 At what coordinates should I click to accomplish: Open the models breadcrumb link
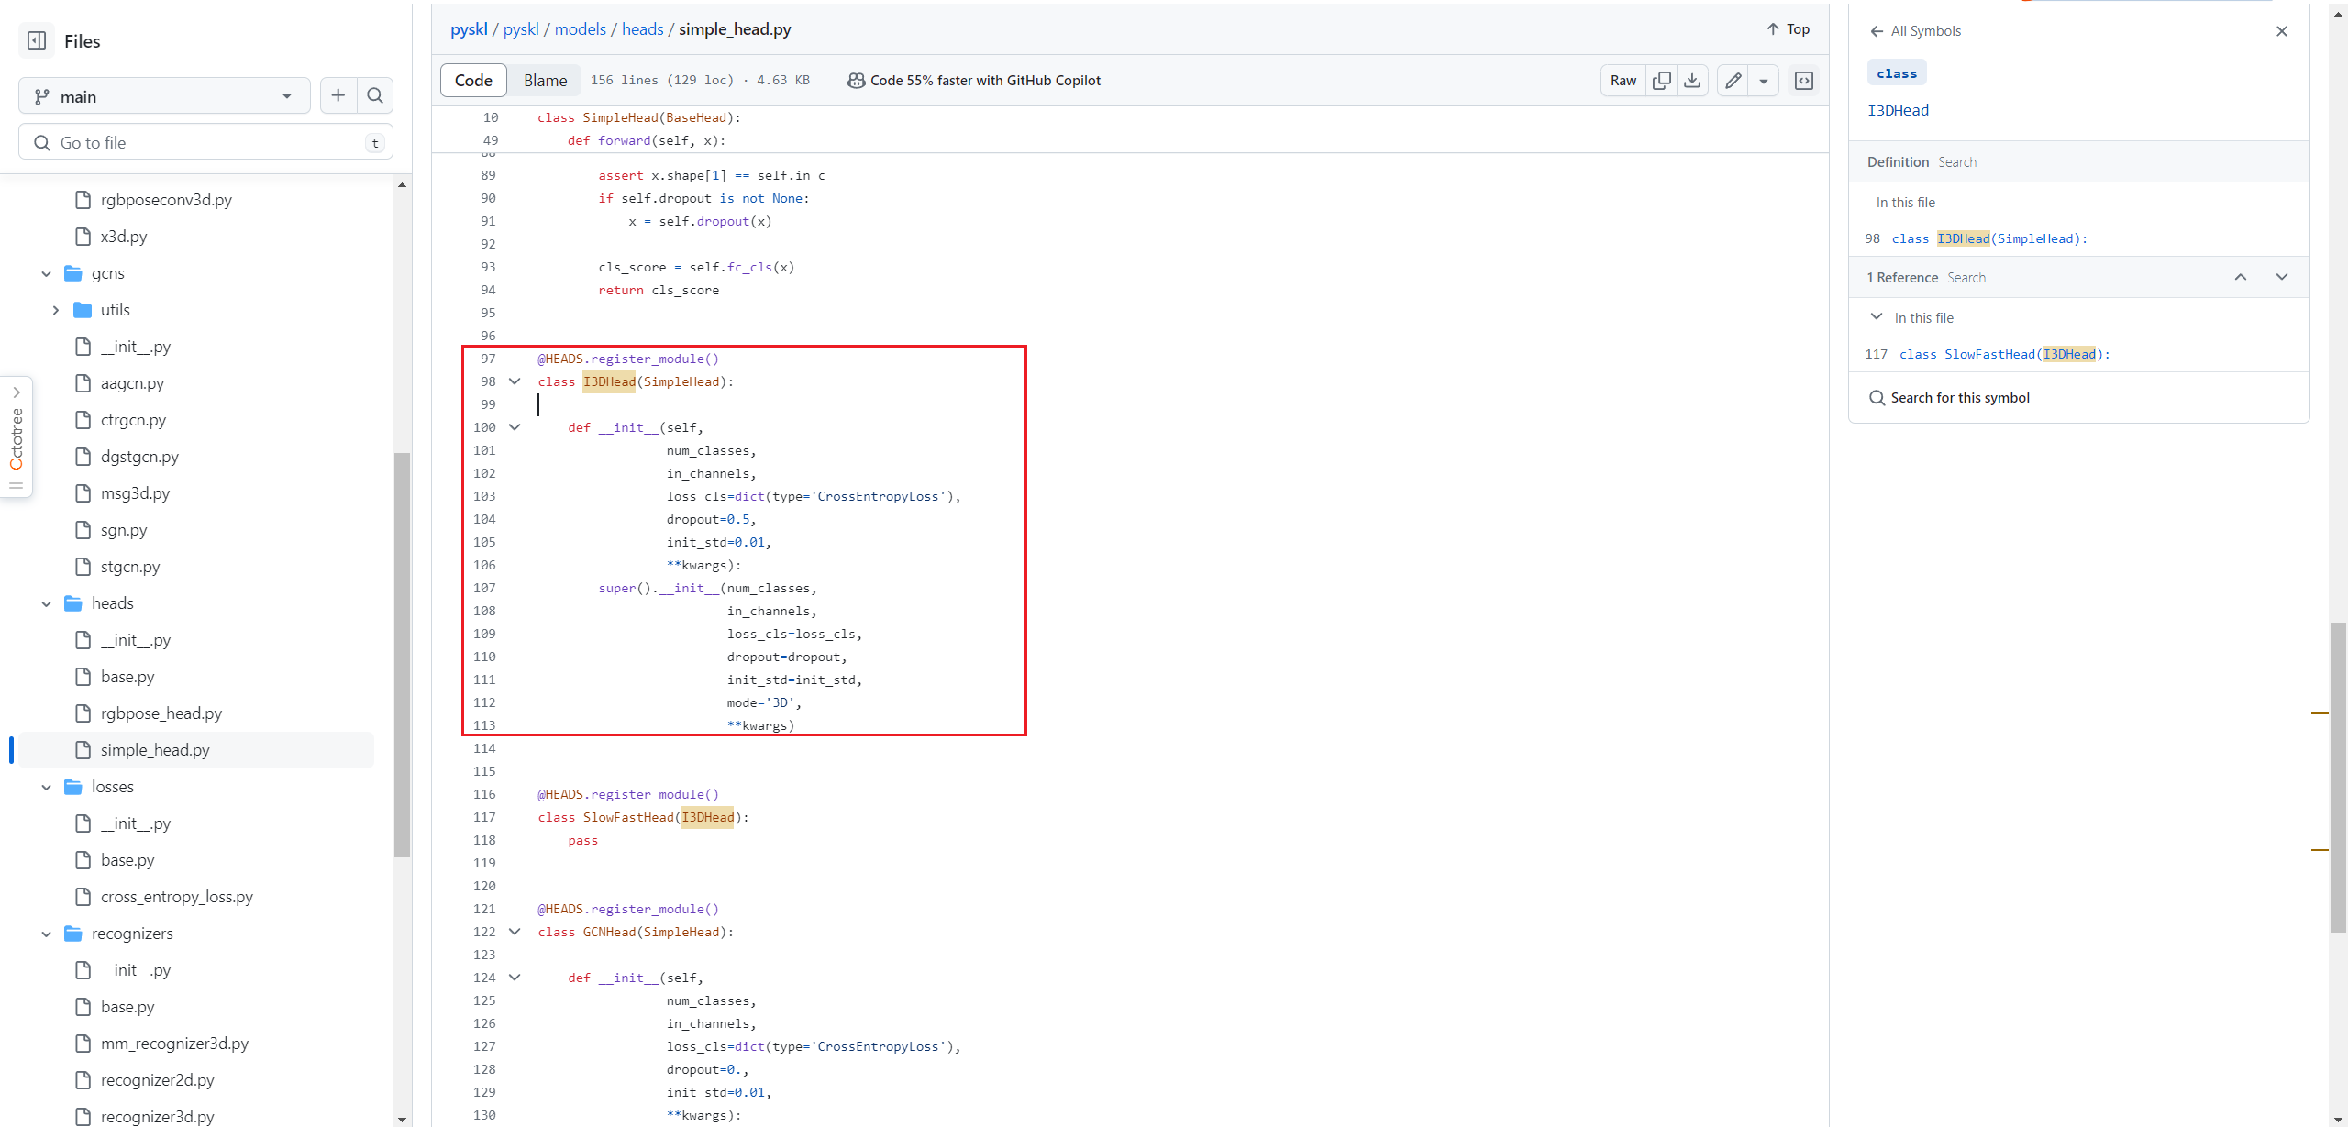click(x=580, y=29)
